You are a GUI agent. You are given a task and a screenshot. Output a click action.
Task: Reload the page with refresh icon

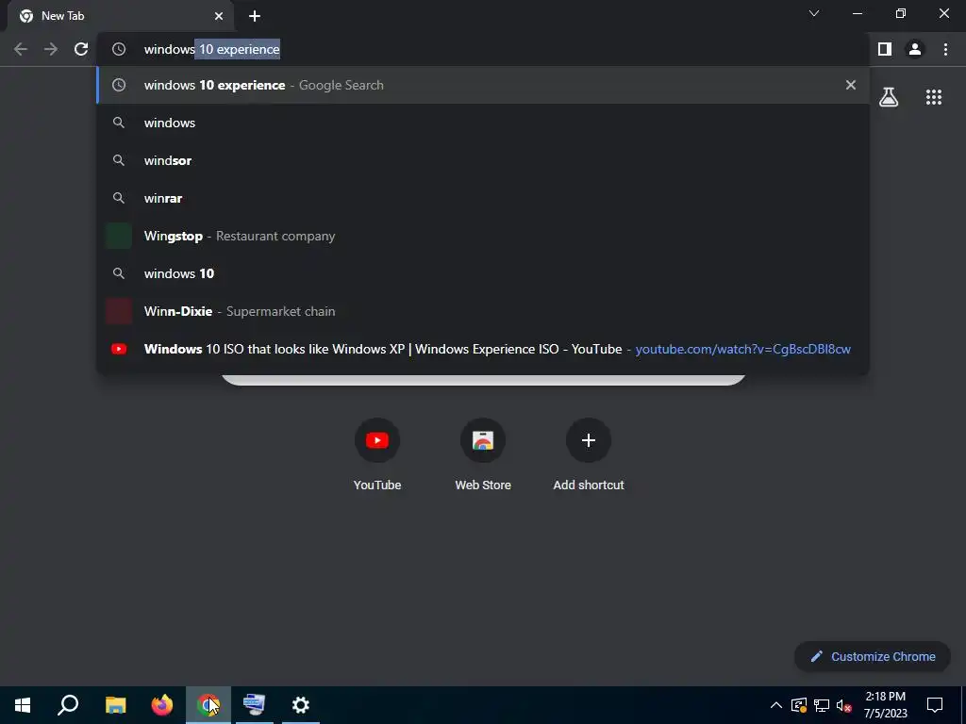point(81,49)
